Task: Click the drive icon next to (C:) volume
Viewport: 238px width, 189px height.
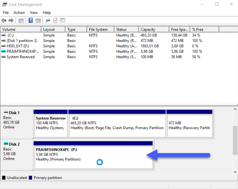Action: [3, 35]
